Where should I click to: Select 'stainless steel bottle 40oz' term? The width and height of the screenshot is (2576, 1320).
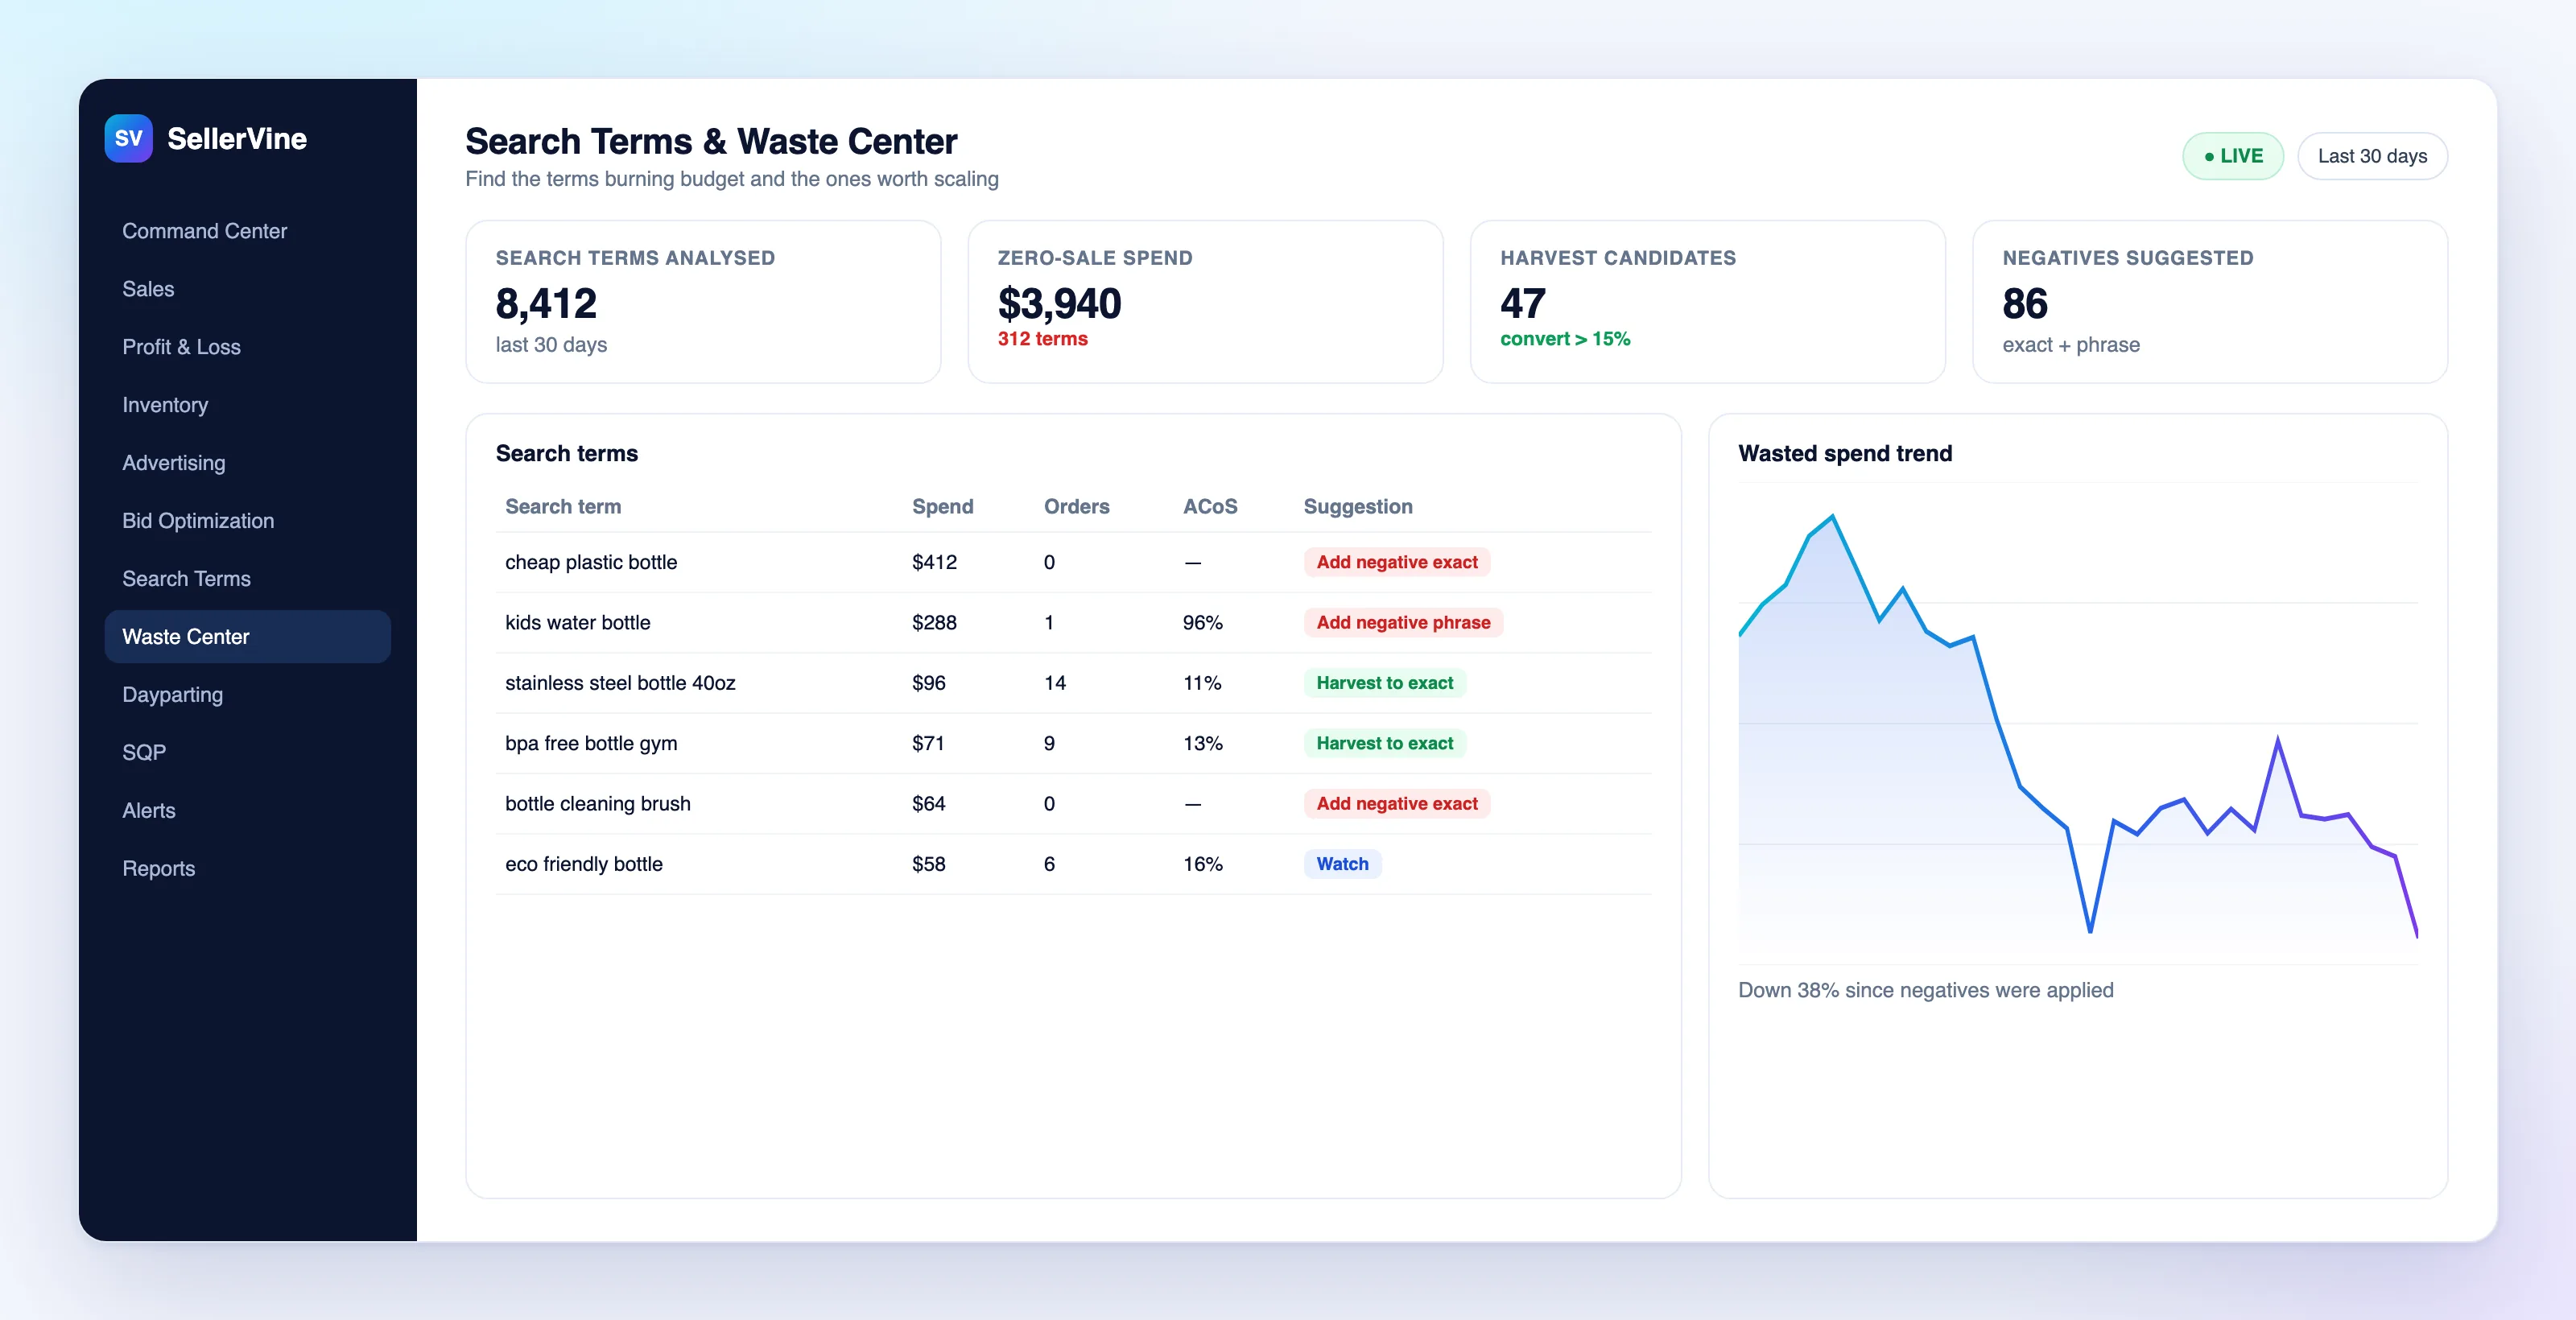click(x=620, y=683)
